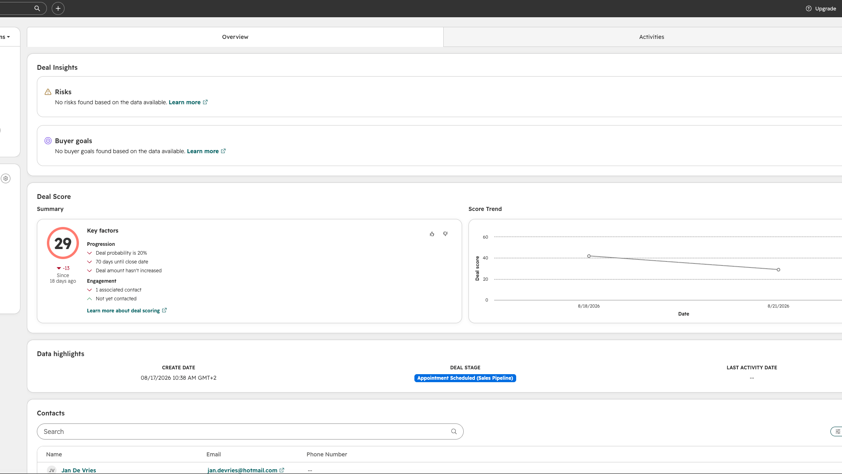Click the Upgrade link in the top bar
Viewport: 842px width, 474px height.
[821, 8]
